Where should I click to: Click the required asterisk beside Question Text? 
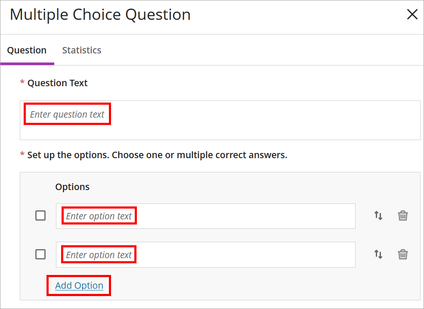[22, 83]
